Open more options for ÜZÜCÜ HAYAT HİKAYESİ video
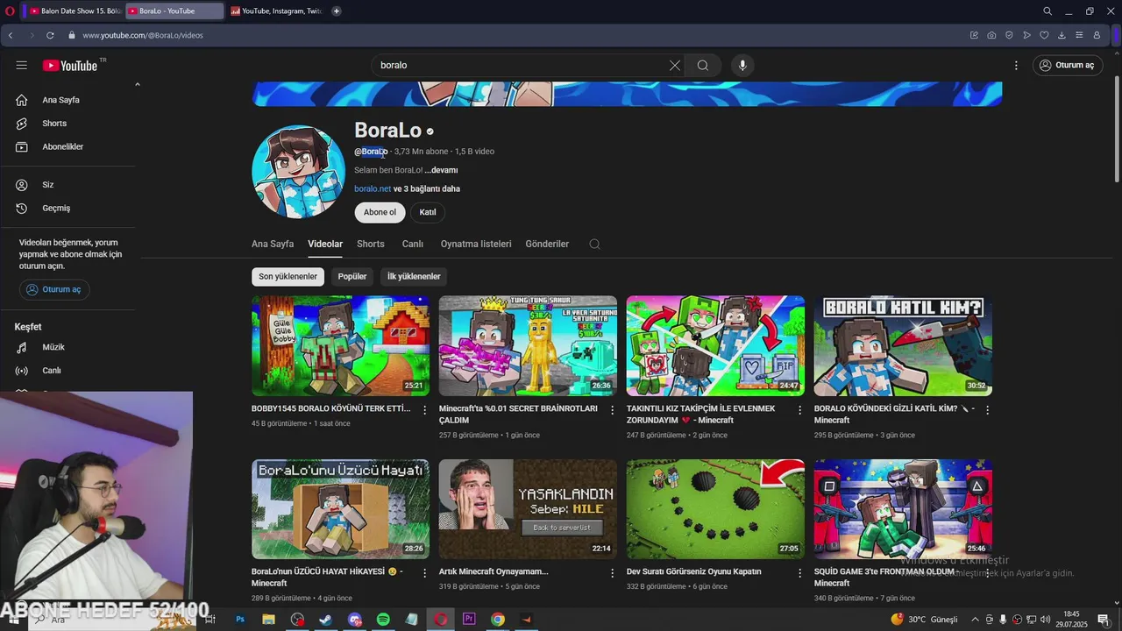1122x631 pixels. pyautogui.click(x=425, y=573)
